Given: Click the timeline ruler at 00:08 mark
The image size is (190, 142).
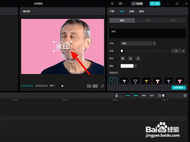Looking at the screenshot, I should [x=115, y=100].
